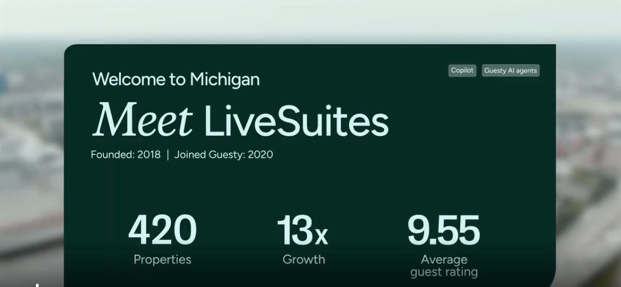Click the small white mark at the bottom-left edge
The width and height of the screenshot is (621, 287).
click(x=37, y=285)
